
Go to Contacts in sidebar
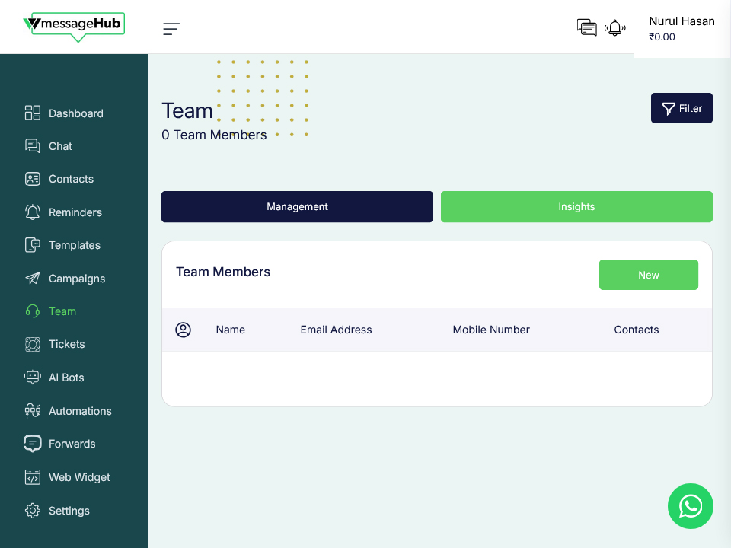coord(71,179)
